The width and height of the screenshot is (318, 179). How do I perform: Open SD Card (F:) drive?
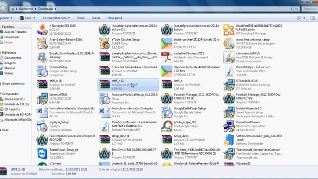[12, 109]
